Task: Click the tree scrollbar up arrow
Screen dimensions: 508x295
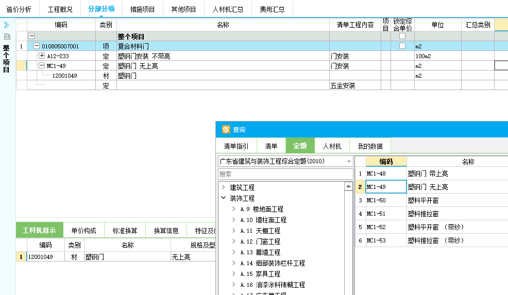Action: 348,186
